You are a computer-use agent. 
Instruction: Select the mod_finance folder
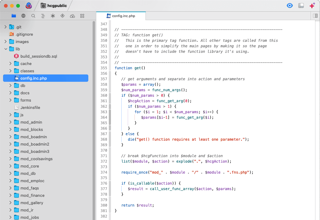coord(32,196)
